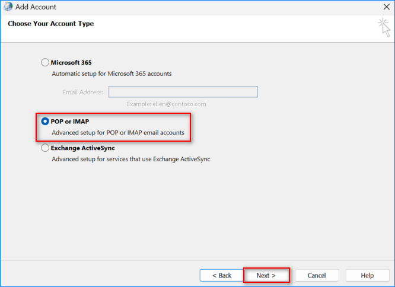Screen dimensions: 395x287
Task: Click the example ellen@contoso.com hint text
Action: tap(166, 104)
